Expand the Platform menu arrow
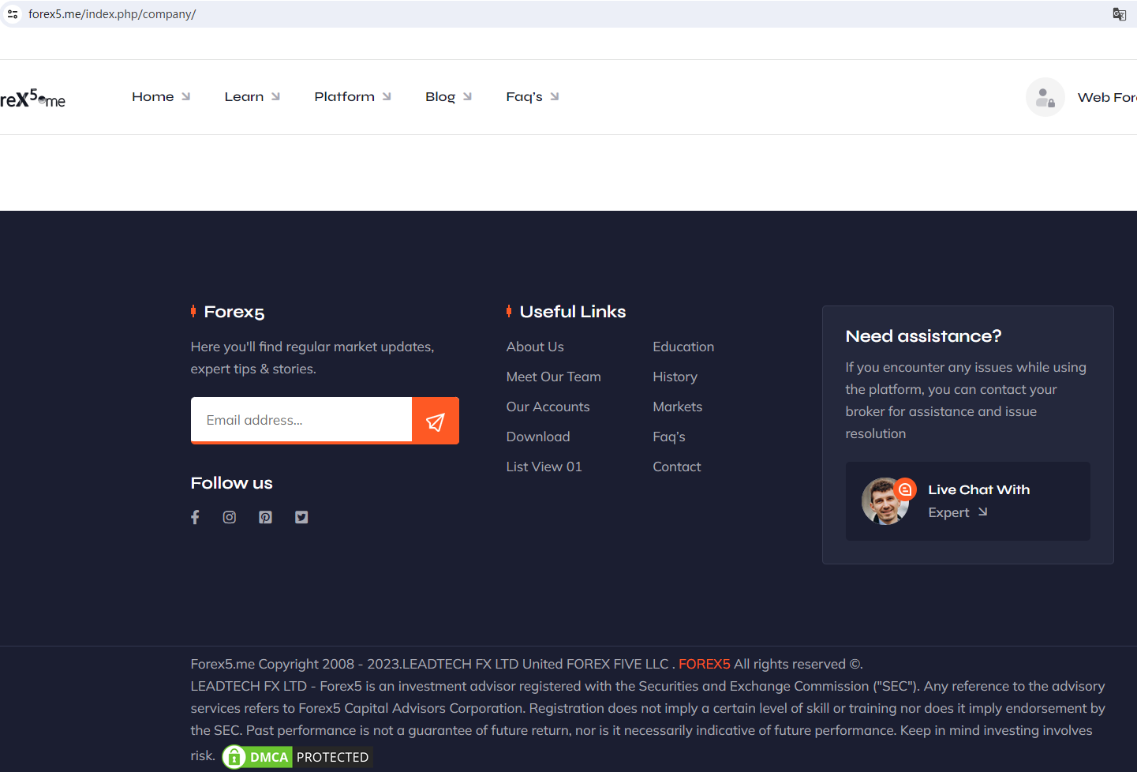1137x772 pixels. tap(387, 96)
